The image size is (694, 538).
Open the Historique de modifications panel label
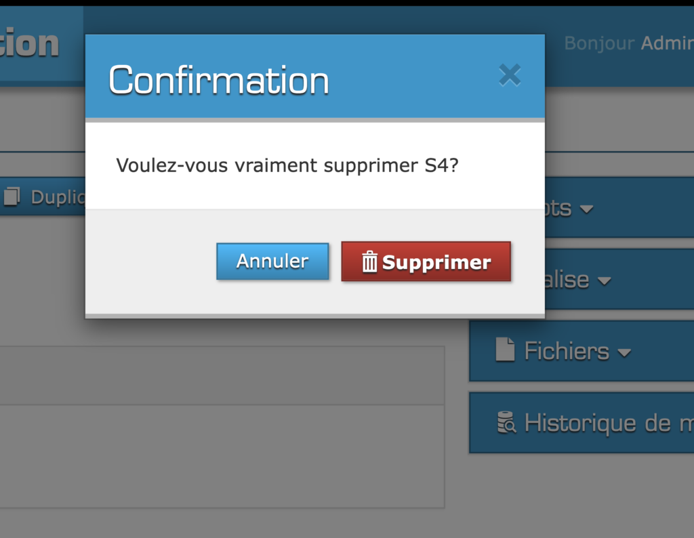pos(608,423)
